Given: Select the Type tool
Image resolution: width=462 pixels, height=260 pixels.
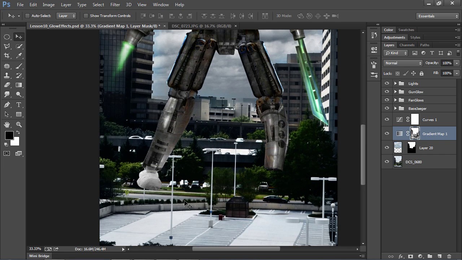Looking at the screenshot, I should coord(19,105).
